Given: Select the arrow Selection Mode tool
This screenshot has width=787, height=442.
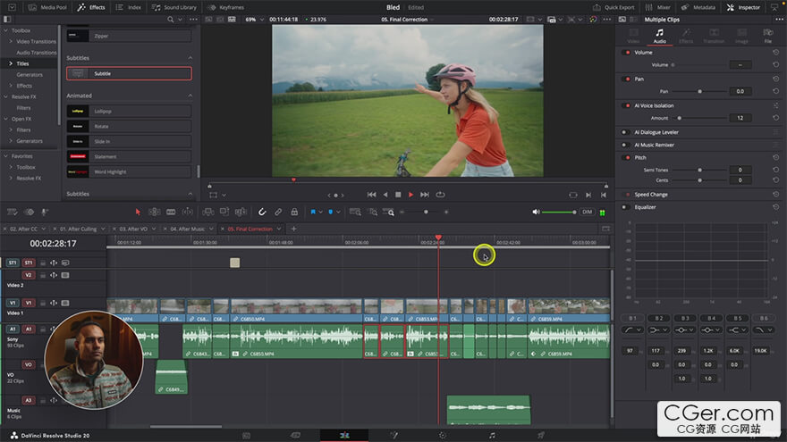Looking at the screenshot, I should pyautogui.click(x=138, y=212).
